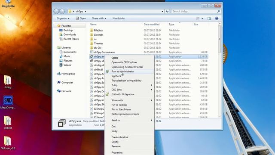The height and width of the screenshot is (155, 275).
Task: Click the Open toolbar button
Action: pyautogui.click(x=81, y=18)
